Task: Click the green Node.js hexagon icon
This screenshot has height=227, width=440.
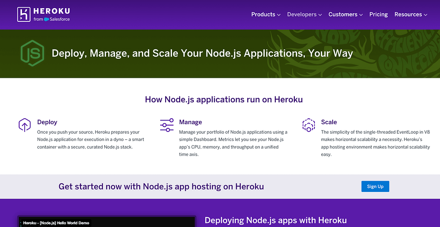Action: 32,54
